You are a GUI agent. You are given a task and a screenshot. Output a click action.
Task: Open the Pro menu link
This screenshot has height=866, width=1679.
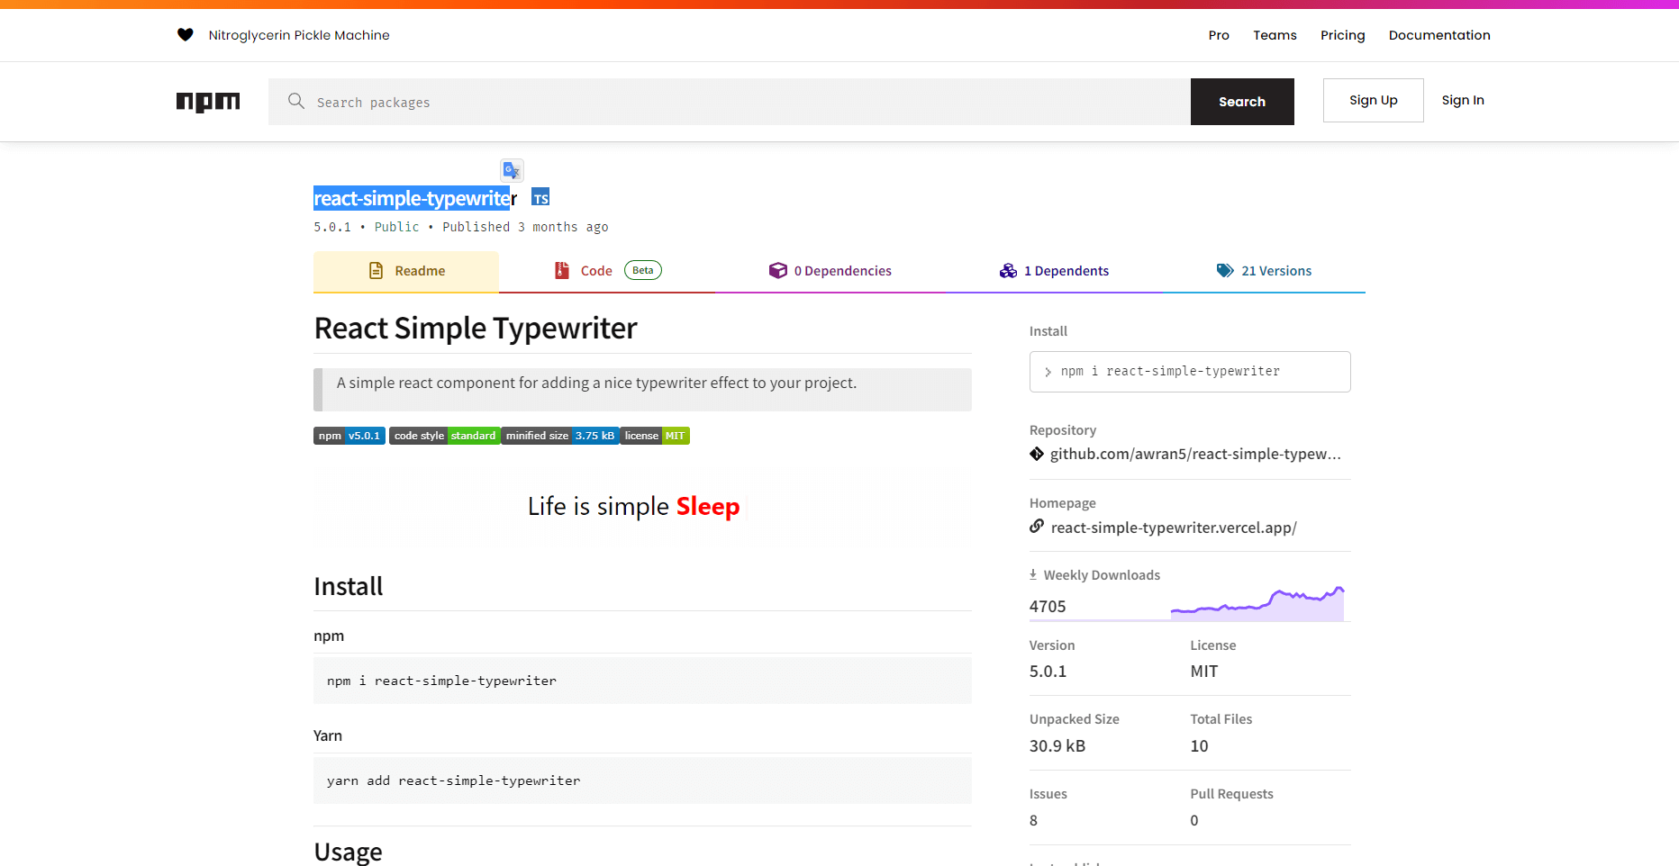coord(1219,35)
